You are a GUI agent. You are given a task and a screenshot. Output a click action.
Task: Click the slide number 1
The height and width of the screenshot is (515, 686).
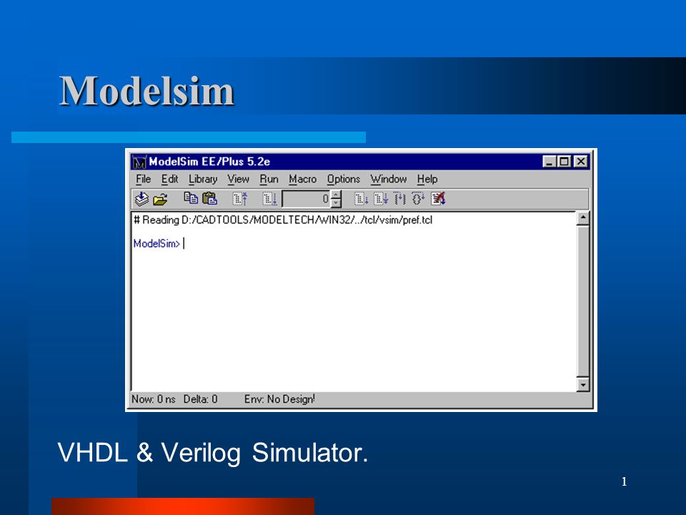625,481
